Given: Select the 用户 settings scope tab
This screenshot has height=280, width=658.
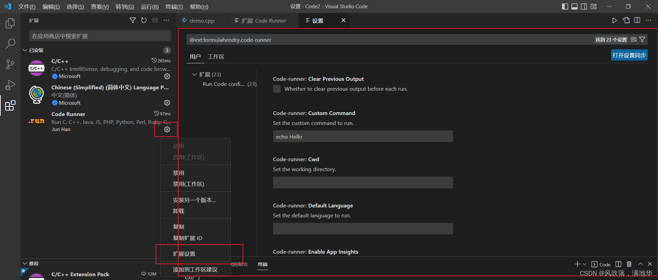Looking at the screenshot, I should click(x=195, y=57).
